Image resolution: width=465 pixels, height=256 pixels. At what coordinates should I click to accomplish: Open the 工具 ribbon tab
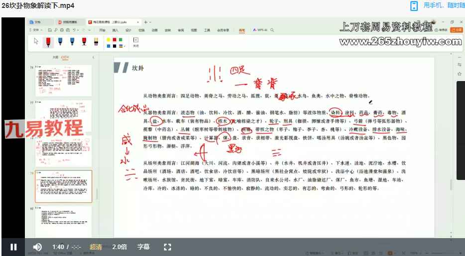pos(207,30)
